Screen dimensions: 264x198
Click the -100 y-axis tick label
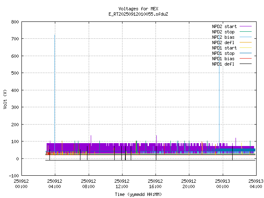coord(13,176)
